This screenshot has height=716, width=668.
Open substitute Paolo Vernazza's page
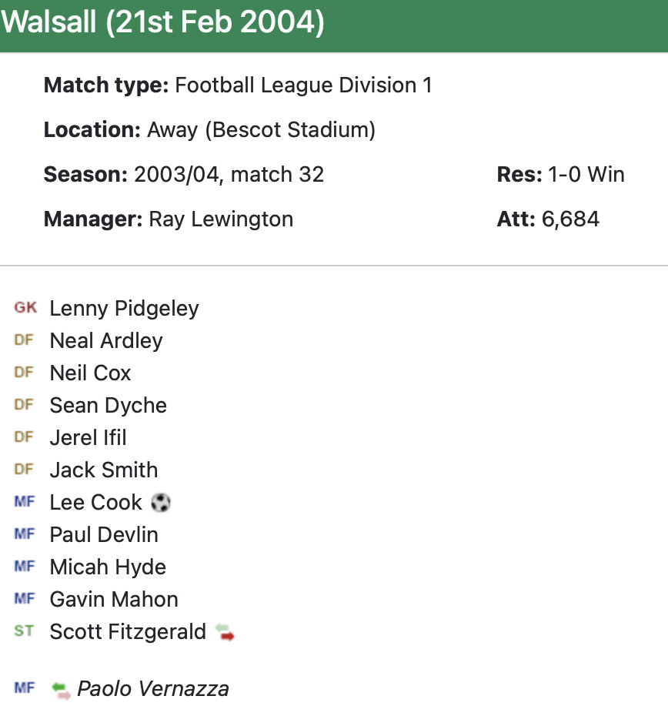(153, 689)
